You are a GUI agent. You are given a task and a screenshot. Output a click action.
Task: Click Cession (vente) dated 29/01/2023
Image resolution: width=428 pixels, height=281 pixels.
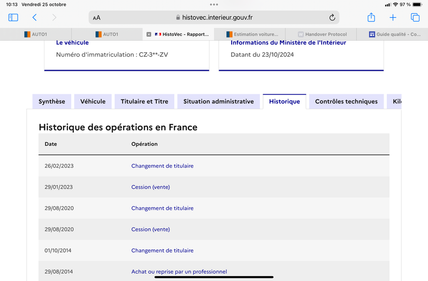tap(150, 187)
